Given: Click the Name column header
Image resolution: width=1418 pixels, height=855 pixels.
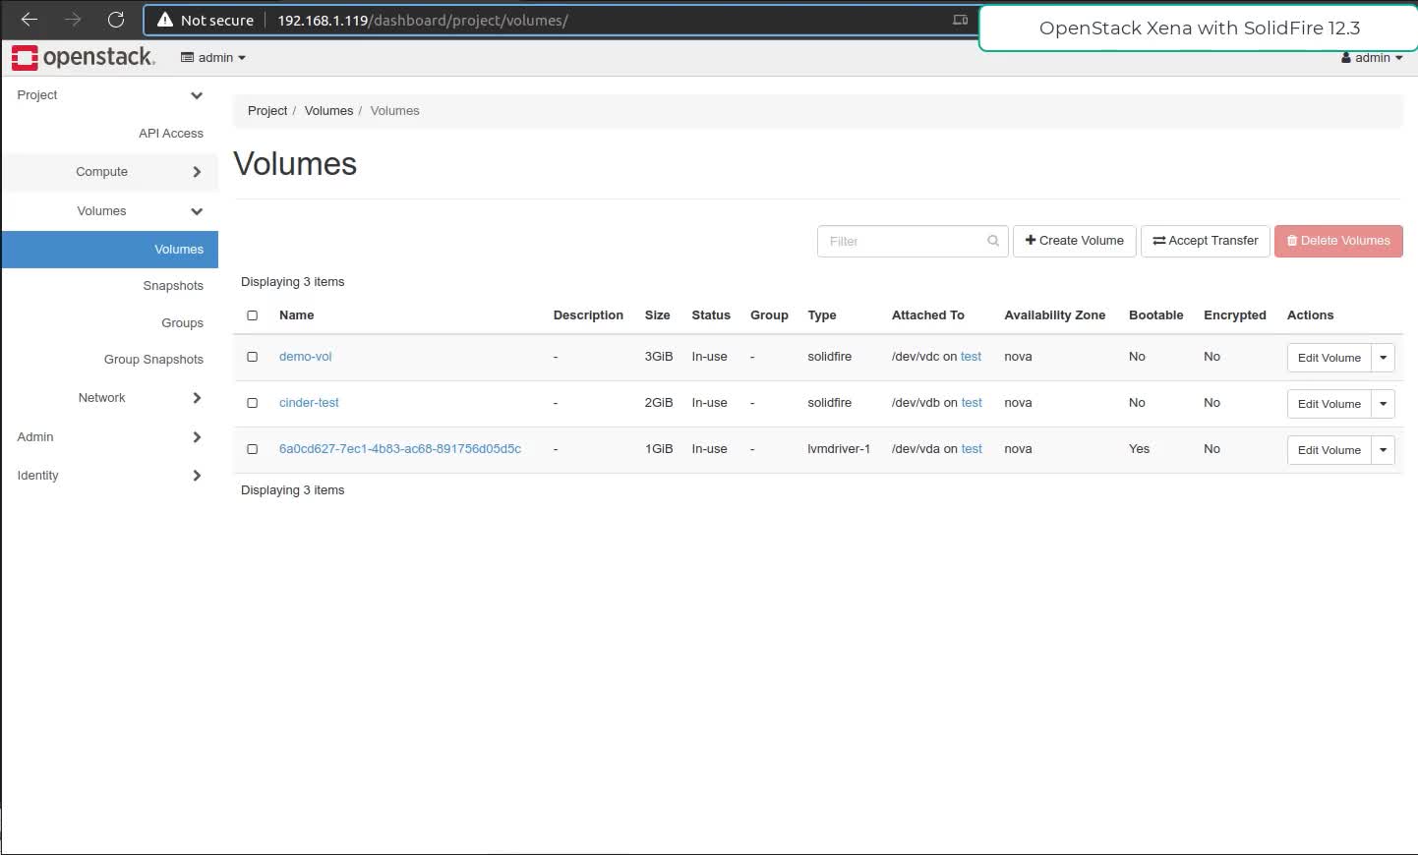Looking at the screenshot, I should 296,315.
